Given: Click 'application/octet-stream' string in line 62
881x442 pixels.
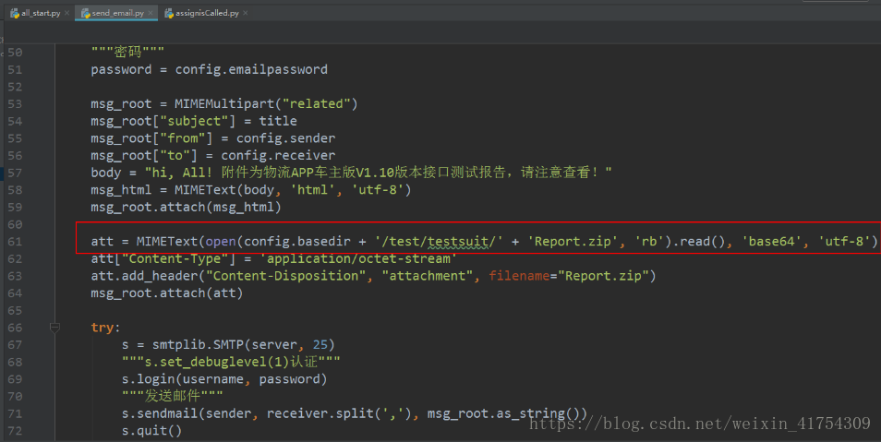Looking at the screenshot, I should click(x=358, y=259).
